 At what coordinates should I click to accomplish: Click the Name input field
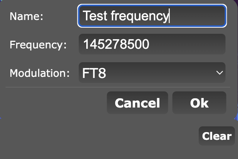point(152,16)
